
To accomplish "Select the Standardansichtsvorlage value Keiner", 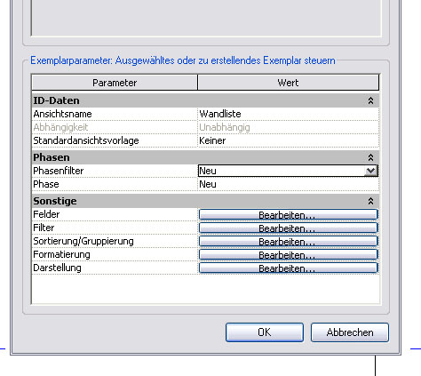I will [288, 140].
